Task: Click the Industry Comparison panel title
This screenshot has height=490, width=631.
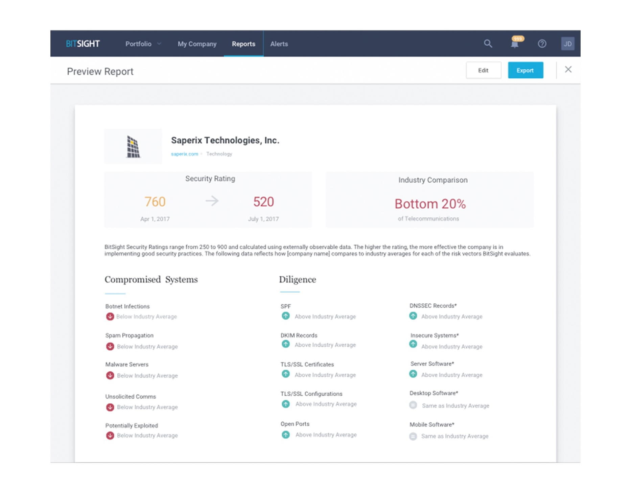Action: point(433,180)
